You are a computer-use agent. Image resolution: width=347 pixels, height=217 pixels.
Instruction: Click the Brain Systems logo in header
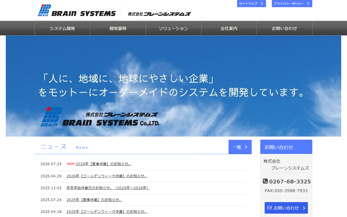click(x=77, y=10)
